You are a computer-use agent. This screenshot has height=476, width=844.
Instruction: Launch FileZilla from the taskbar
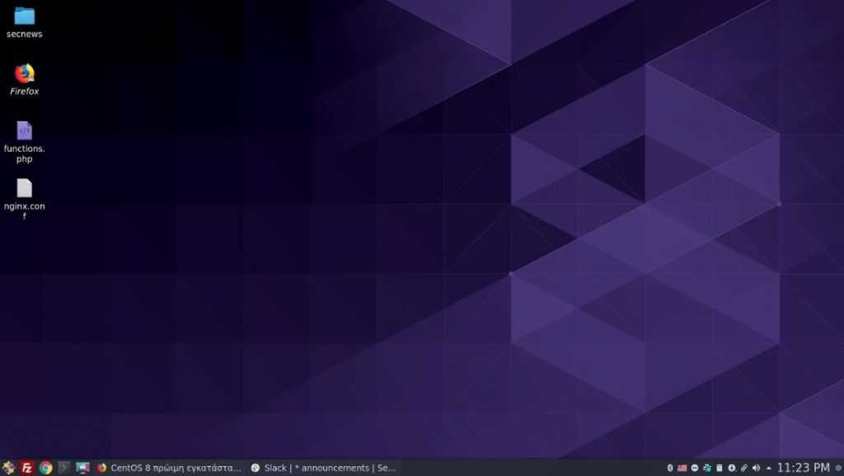pos(27,468)
